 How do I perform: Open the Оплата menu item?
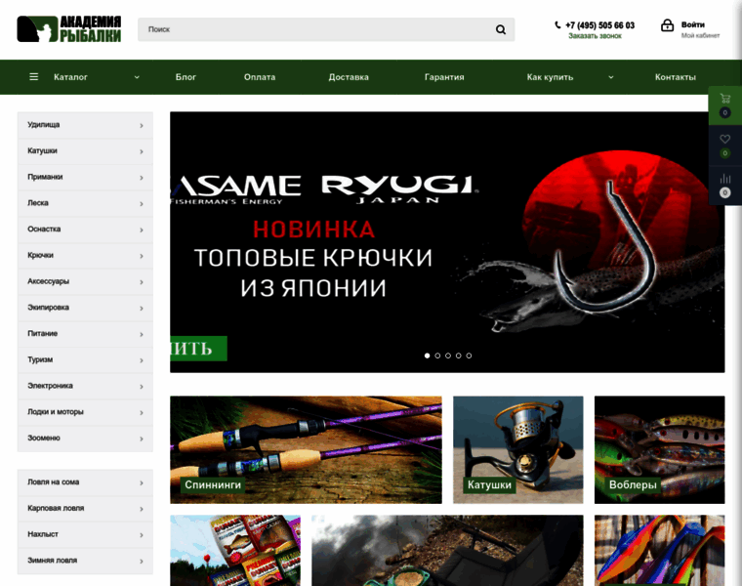[260, 77]
